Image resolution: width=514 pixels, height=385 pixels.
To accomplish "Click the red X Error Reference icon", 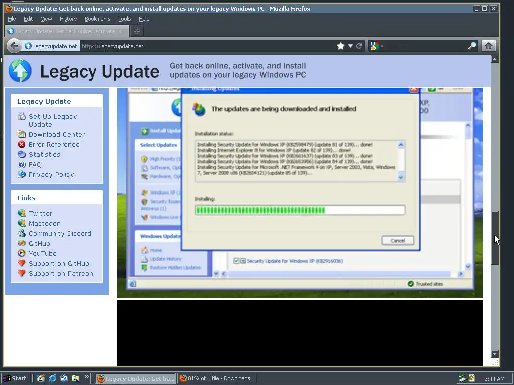I will (x=22, y=144).
